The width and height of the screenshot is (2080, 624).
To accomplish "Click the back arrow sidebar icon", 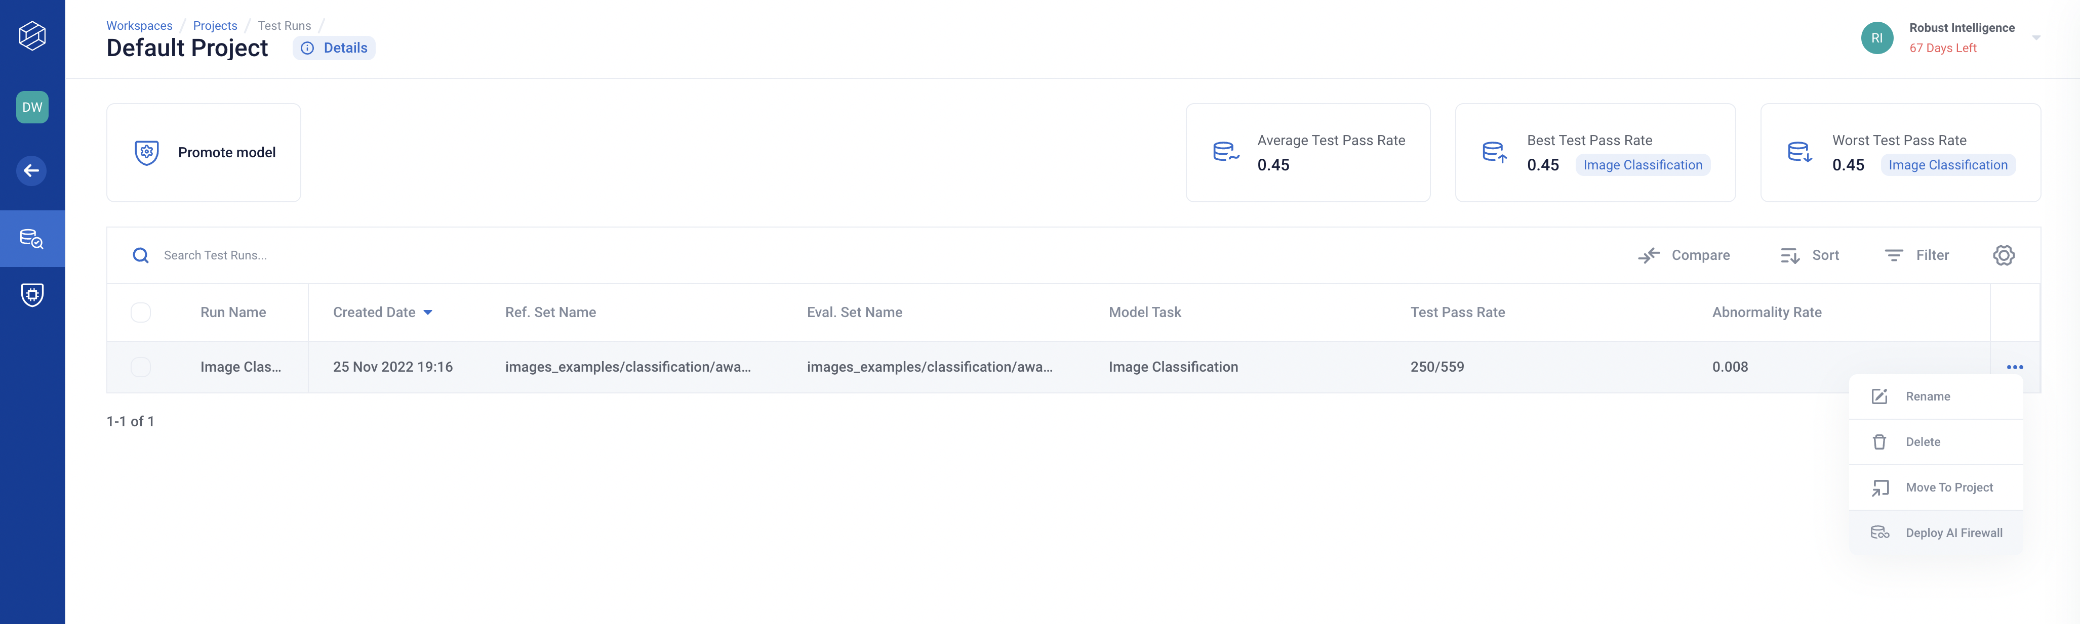I will [32, 170].
